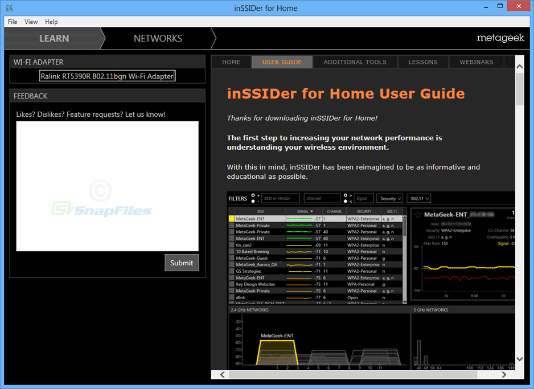Click the 'FEEDBACK' panel header
Screen dimensions: 534x389
coord(107,96)
